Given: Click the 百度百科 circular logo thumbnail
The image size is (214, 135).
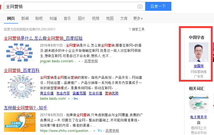Looking at the screenshot, I should pyautogui.click(x=21, y=87).
